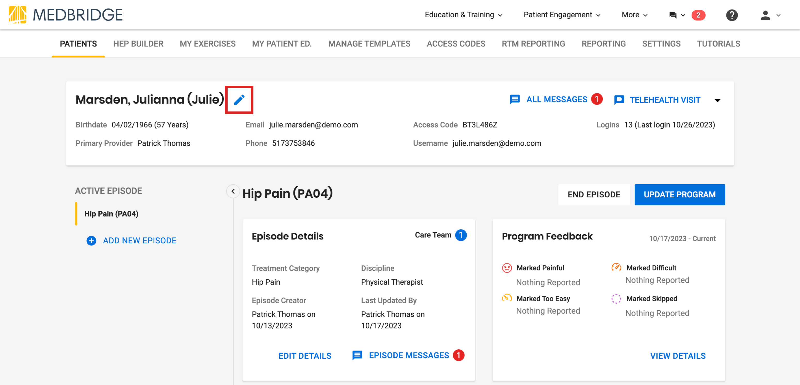800x385 pixels.
Task: Collapse the episode sidebar with chevron button
Action: pyautogui.click(x=233, y=191)
